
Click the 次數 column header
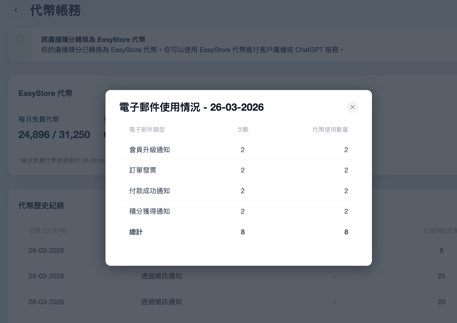(x=242, y=130)
